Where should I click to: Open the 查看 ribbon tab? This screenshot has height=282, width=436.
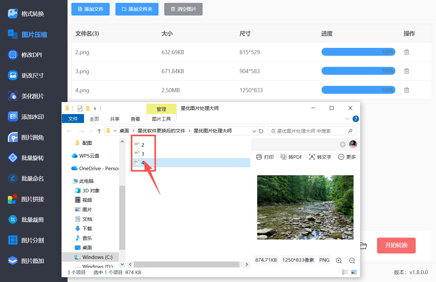(135, 119)
